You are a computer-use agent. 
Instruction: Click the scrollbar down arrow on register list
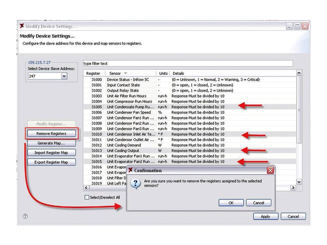coord(299,182)
